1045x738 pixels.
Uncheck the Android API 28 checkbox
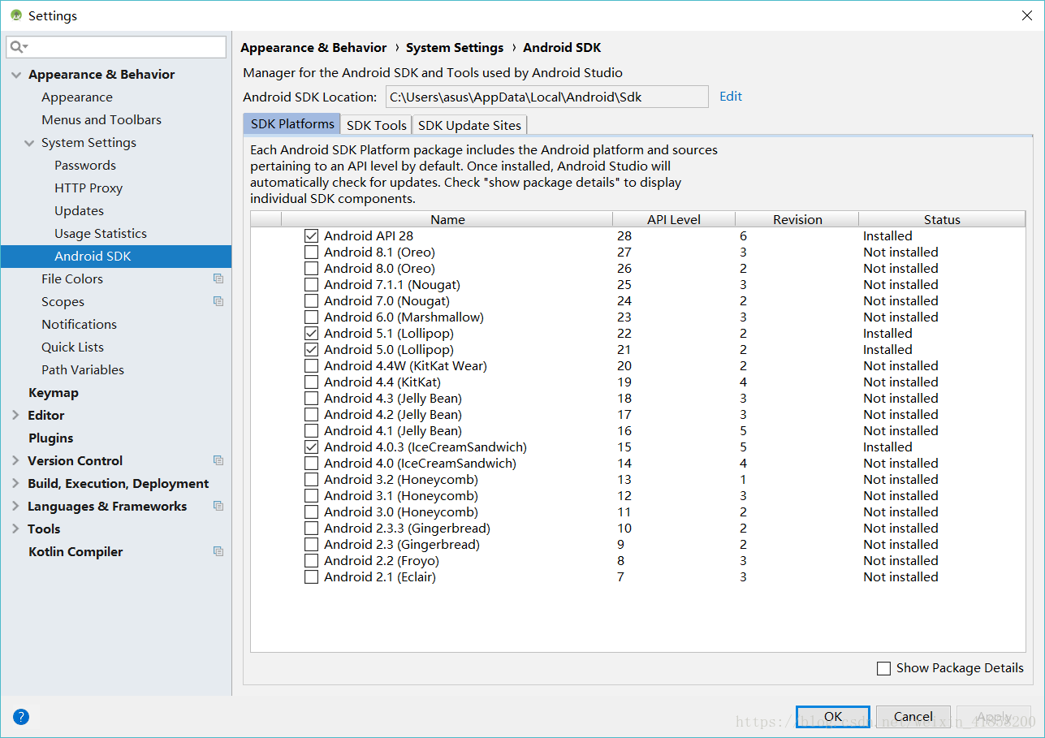[311, 235]
